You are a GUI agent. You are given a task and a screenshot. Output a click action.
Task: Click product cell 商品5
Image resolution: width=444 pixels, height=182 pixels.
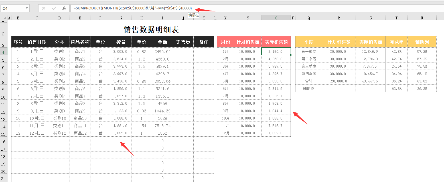(x=80, y=81)
